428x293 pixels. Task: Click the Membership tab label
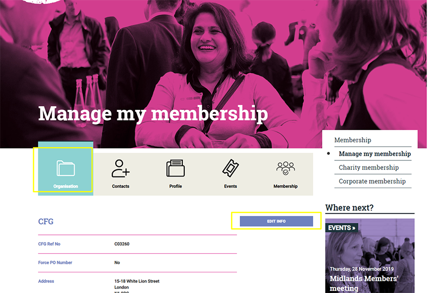pyautogui.click(x=286, y=186)
